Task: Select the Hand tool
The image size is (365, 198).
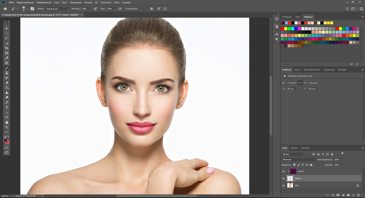Action: pyautogui.click(x=7, y=122)
